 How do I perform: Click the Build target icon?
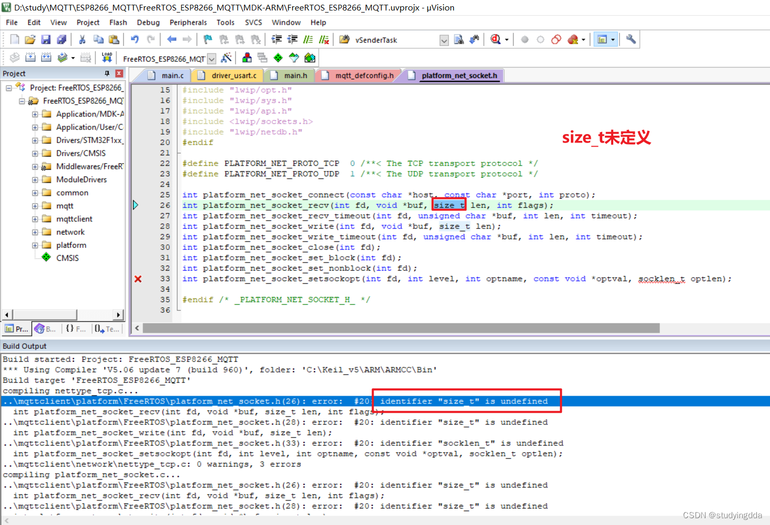tap(30, 58)
